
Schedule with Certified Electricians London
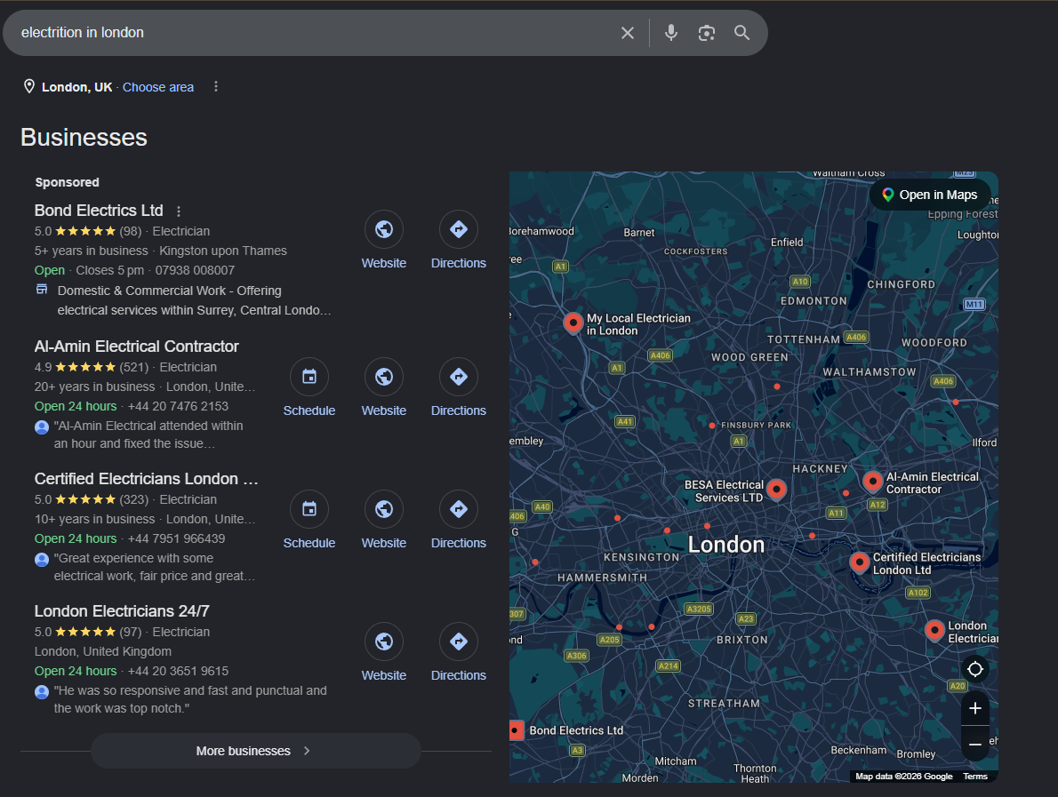click(x=309, y=509)
